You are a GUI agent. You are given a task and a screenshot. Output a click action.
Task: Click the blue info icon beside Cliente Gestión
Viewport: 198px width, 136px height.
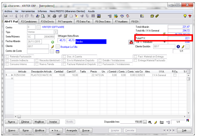click(178, 47)
